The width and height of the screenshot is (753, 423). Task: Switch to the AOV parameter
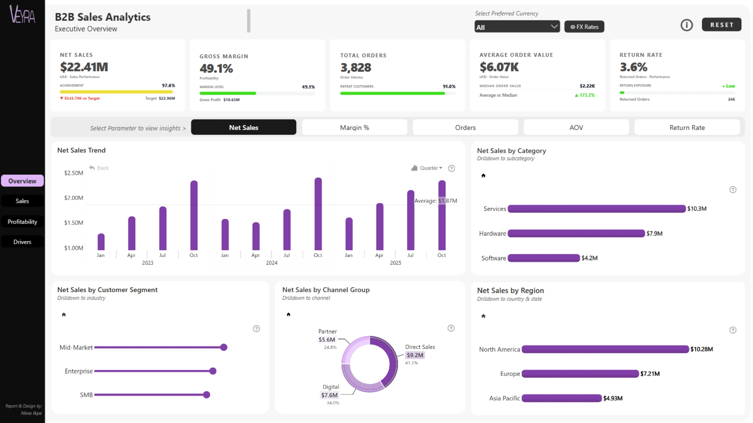[x=576, y=127]
